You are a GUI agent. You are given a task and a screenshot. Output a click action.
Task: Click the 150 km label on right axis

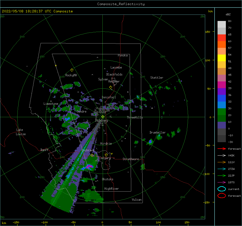pos(208,32)
